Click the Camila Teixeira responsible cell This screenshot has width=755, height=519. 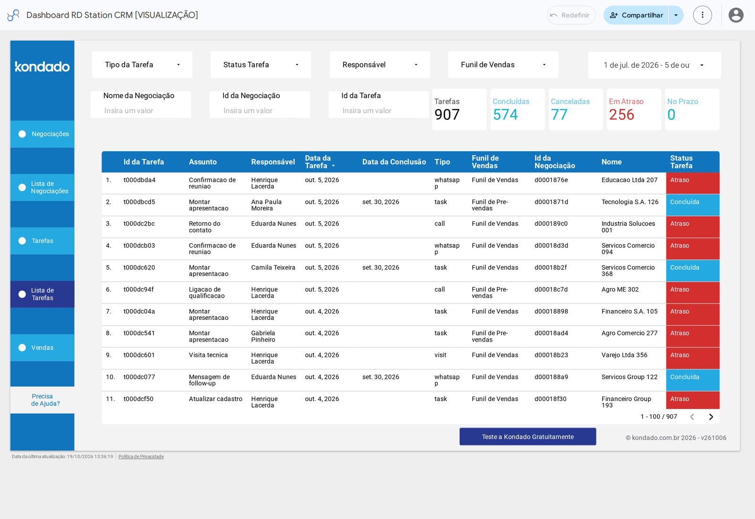(x=273, y=268)
